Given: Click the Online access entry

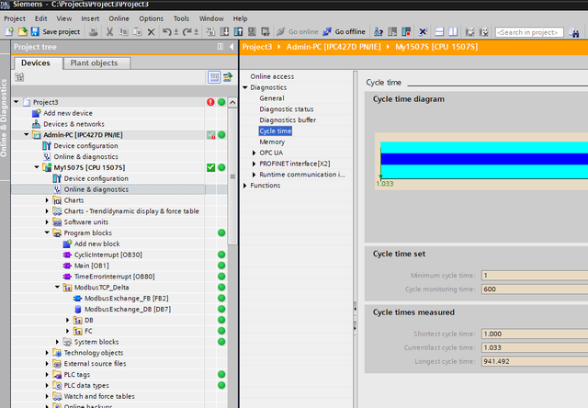Looking at the screenshot, I should [272, 76].
